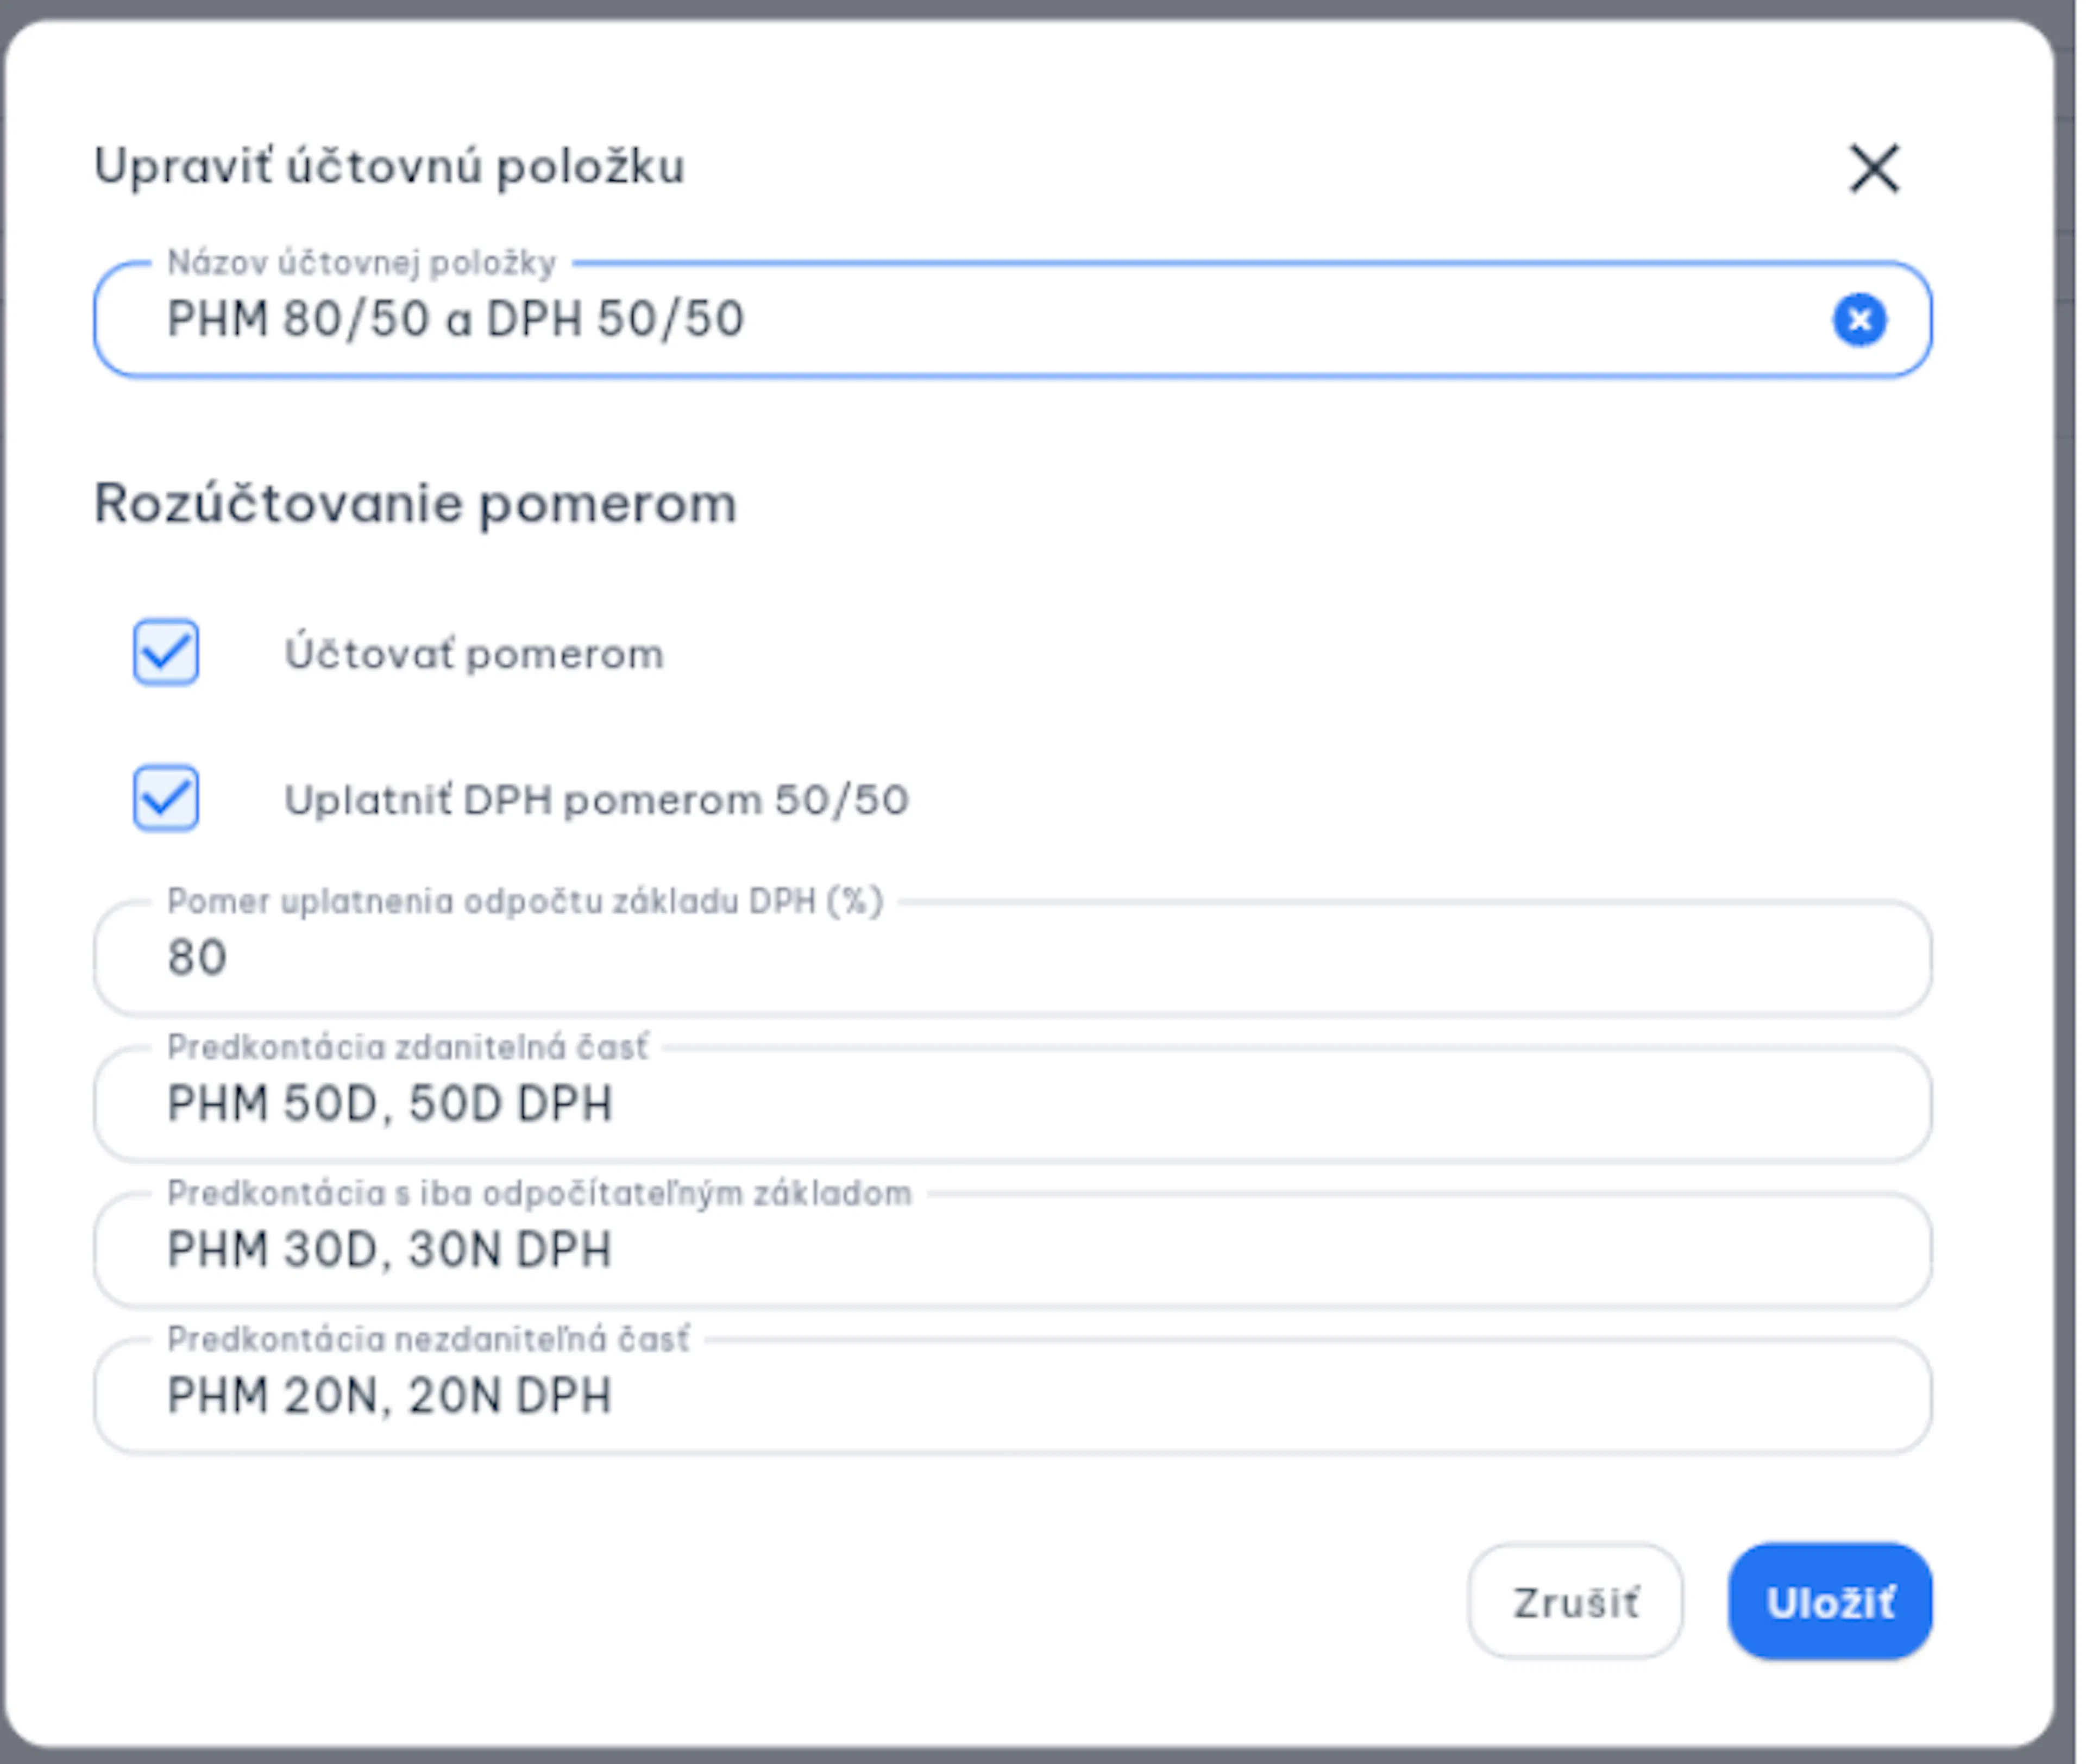Click the Zrušiť button
The height and width of the screenshot is (1764, 2086).
point(1575,1602)
